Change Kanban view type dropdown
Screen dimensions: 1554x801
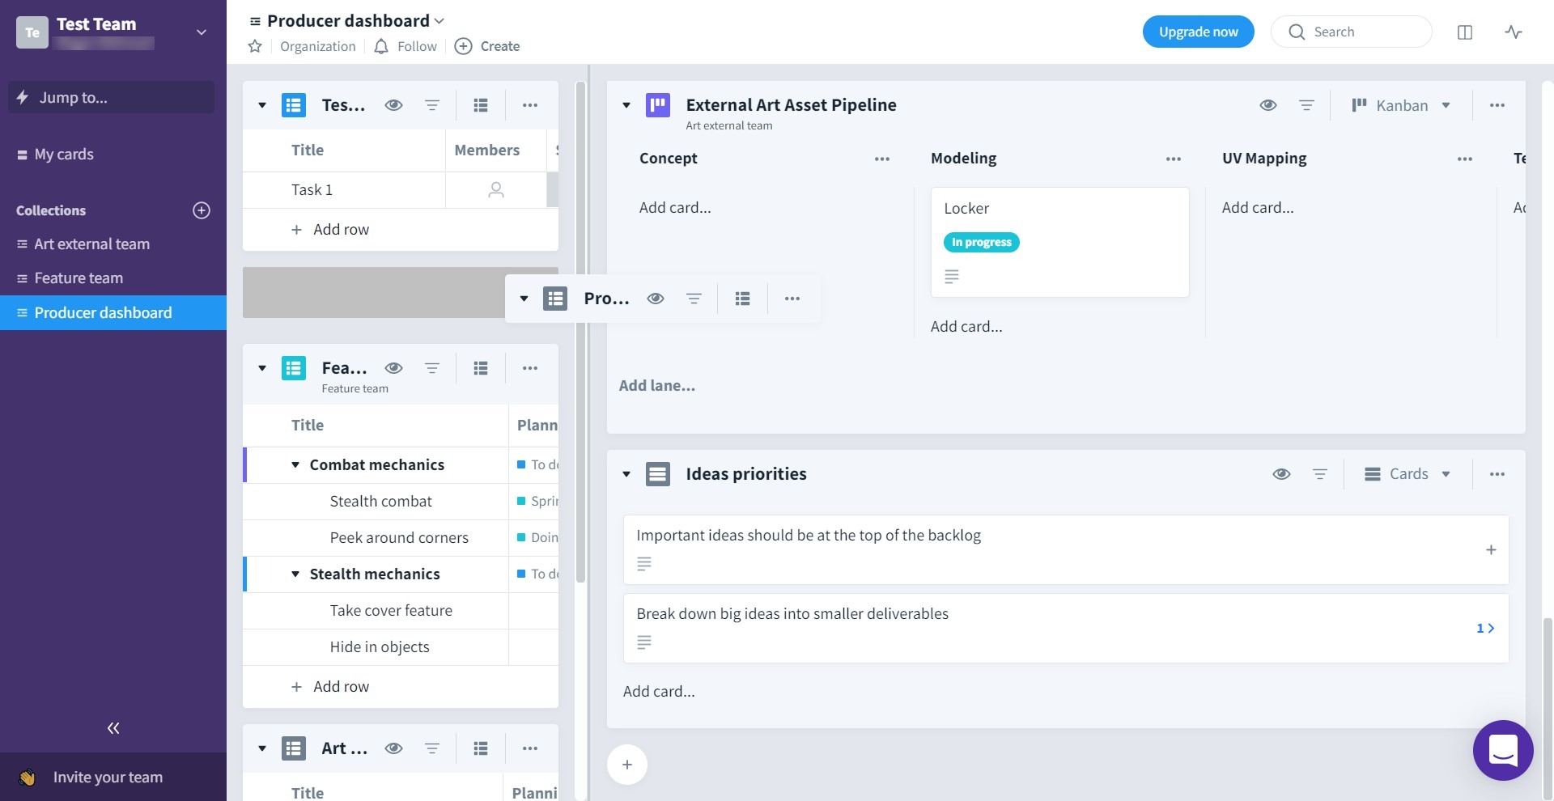tap(1401, 105)
